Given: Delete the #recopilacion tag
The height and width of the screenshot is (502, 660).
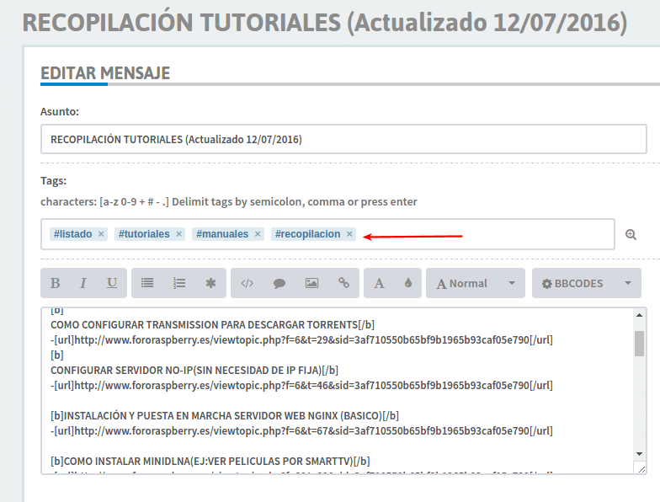Looking at the screenshot, I should pos(349,234).
